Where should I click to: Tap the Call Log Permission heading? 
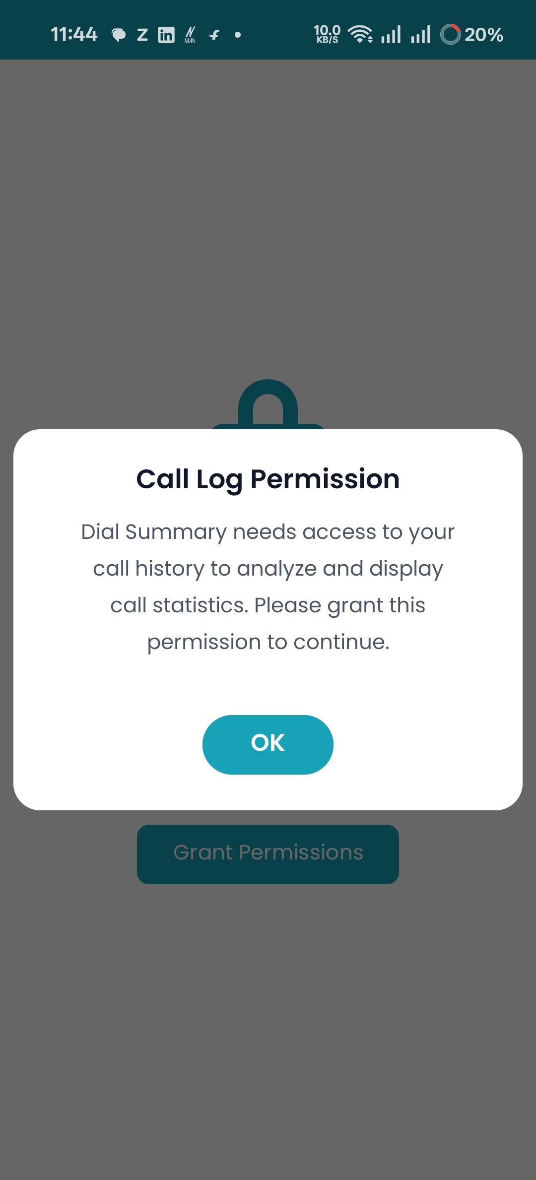pos(268,479)
